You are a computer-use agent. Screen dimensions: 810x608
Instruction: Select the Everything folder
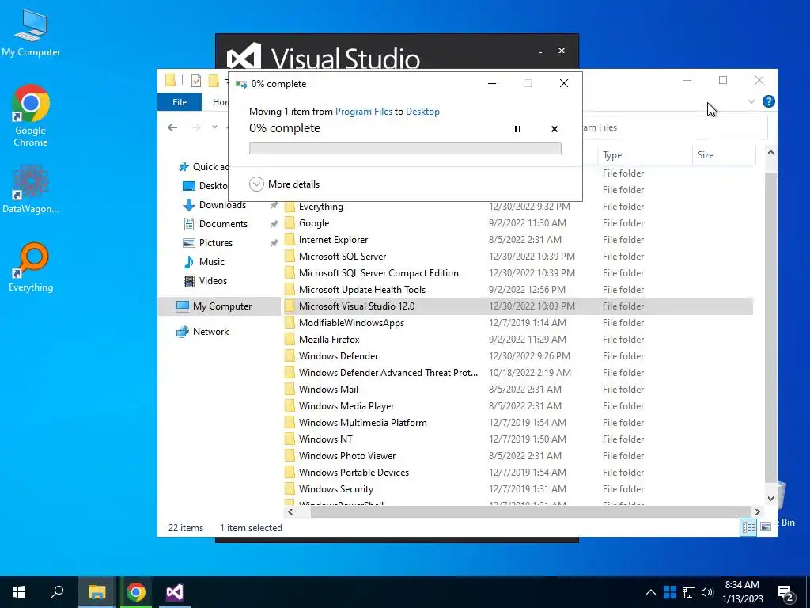point(518,207)
